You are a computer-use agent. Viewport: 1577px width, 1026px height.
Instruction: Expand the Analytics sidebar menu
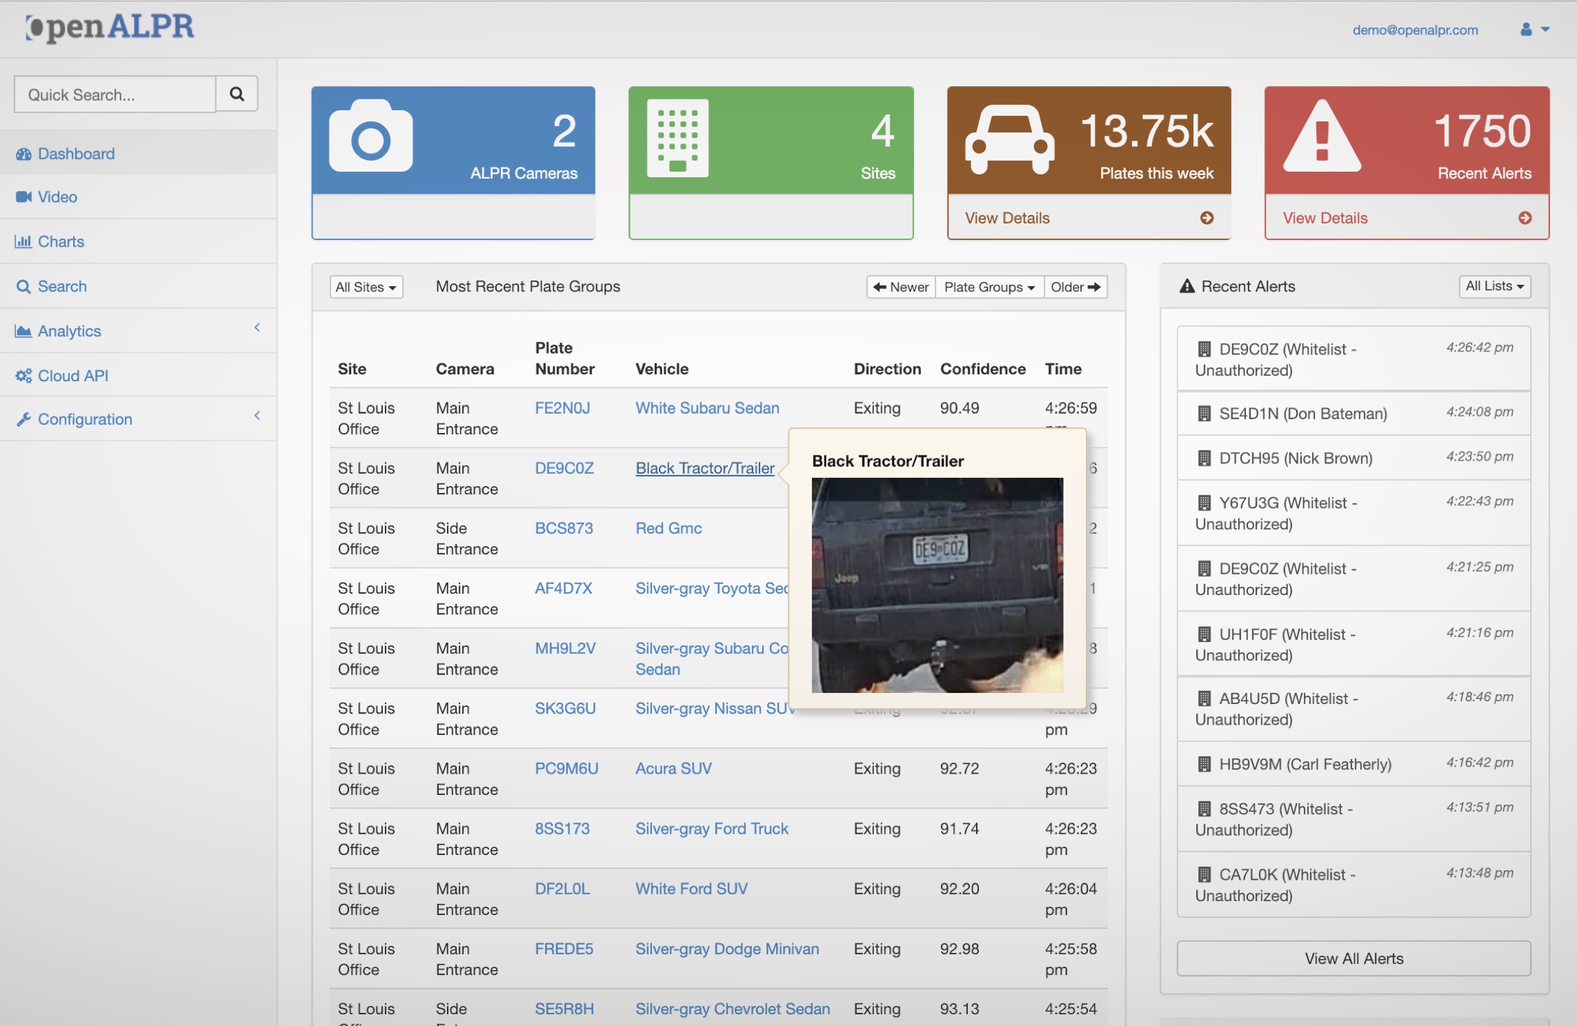click(x=69, y=331)
